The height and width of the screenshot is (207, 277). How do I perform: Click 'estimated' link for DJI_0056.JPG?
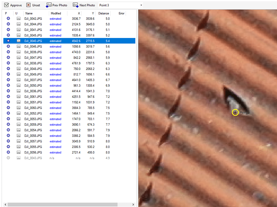click(55, 152)
